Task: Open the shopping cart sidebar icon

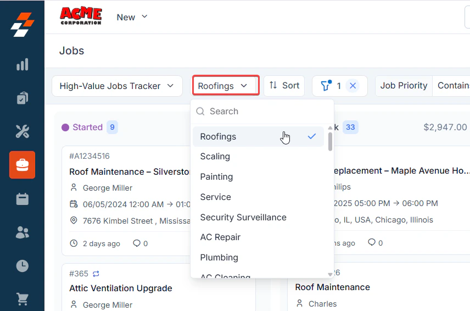Action: point(22,299)
